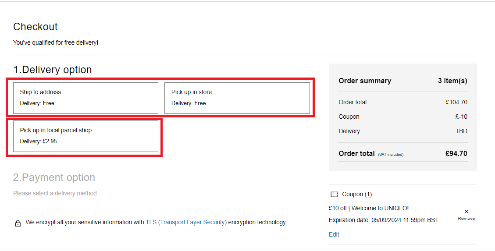Screen dimensions: 495x251
Task: Click the £-10 coupon discount amount
Action: pos(461,117)
